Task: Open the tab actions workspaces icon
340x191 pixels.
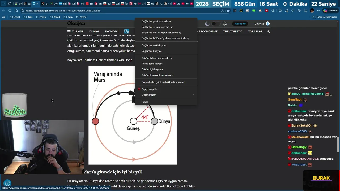Action: point(10,4)
